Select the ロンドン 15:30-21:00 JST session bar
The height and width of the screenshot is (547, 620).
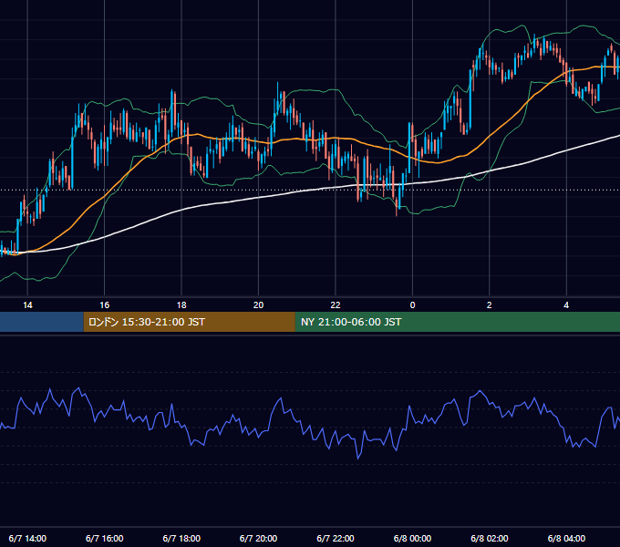coord(189,322)
